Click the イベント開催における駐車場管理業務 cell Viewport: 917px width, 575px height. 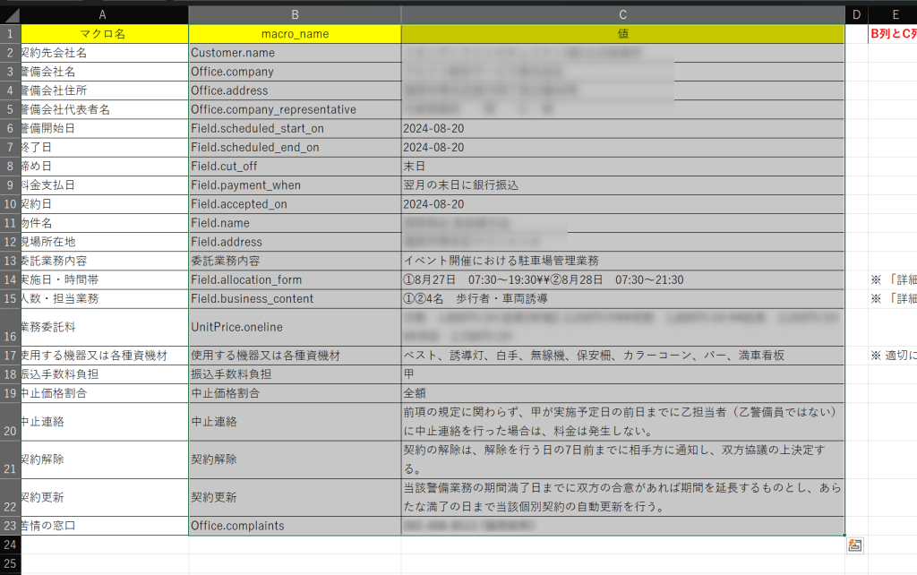622,261
